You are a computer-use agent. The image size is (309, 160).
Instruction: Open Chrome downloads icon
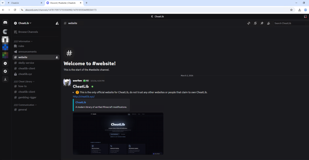[x=300, y=10]
